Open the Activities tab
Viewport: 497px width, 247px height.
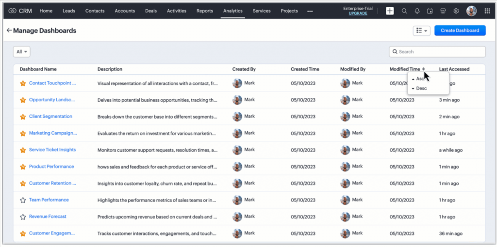pyautogui.click(x=177, y=11)
